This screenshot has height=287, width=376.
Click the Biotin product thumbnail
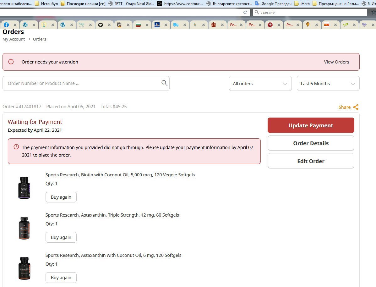coord(24,188)
